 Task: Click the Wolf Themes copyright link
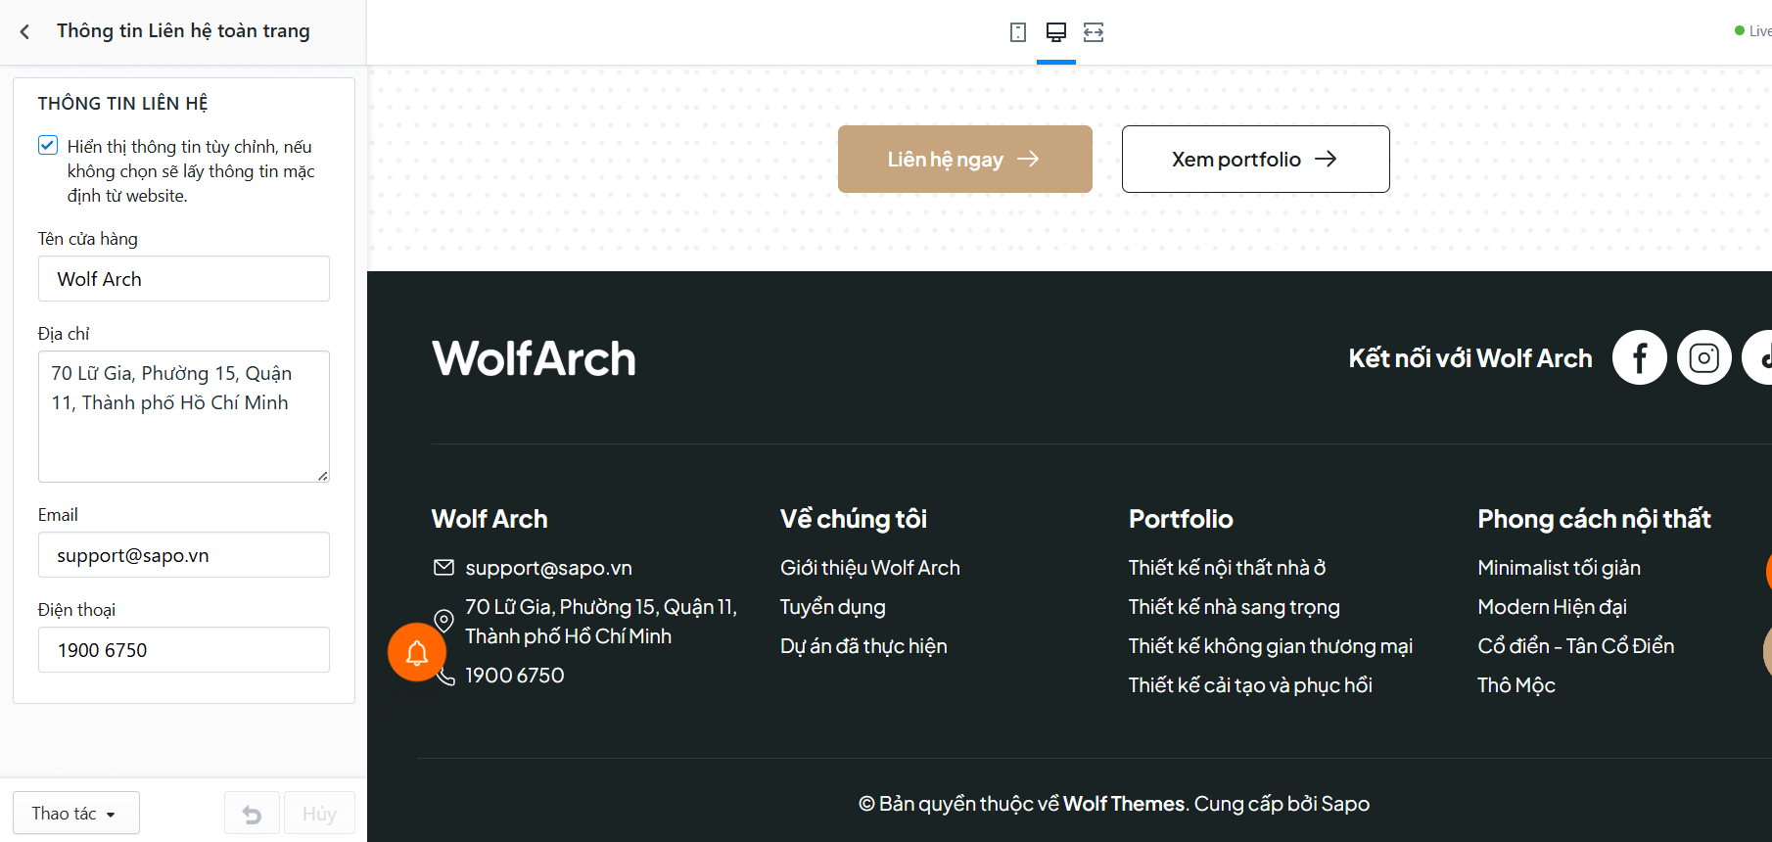click(1124, 804)
